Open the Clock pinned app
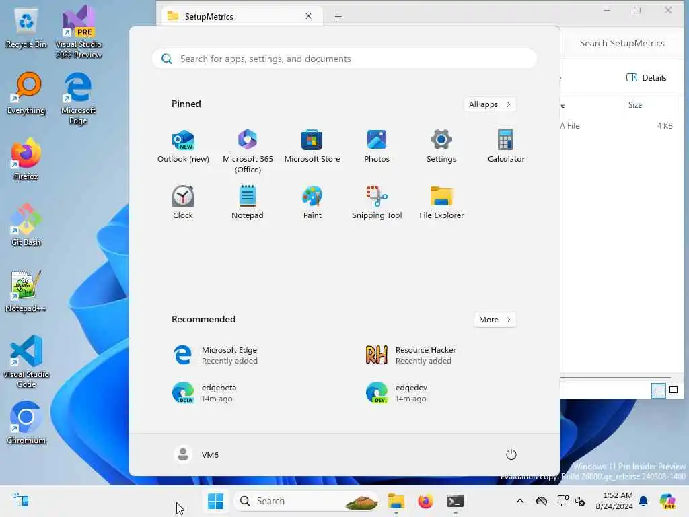The height and width of the screenshot is (517, 689). click(x=183, y=203)
